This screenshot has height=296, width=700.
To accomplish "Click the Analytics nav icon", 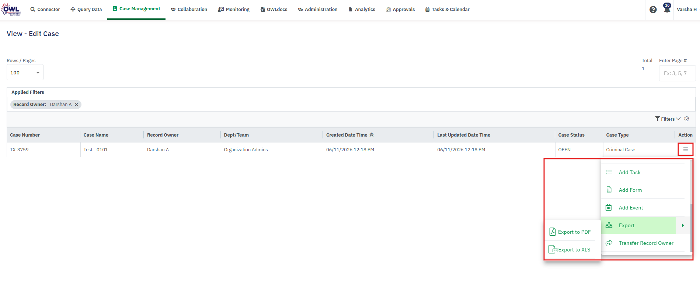I will pyautogui.click(x=351, y=10).
